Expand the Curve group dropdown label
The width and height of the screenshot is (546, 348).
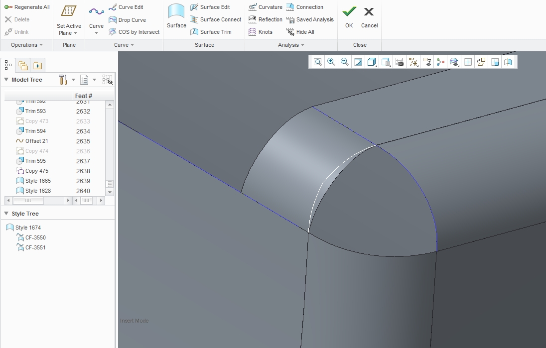tap(124, 45)
